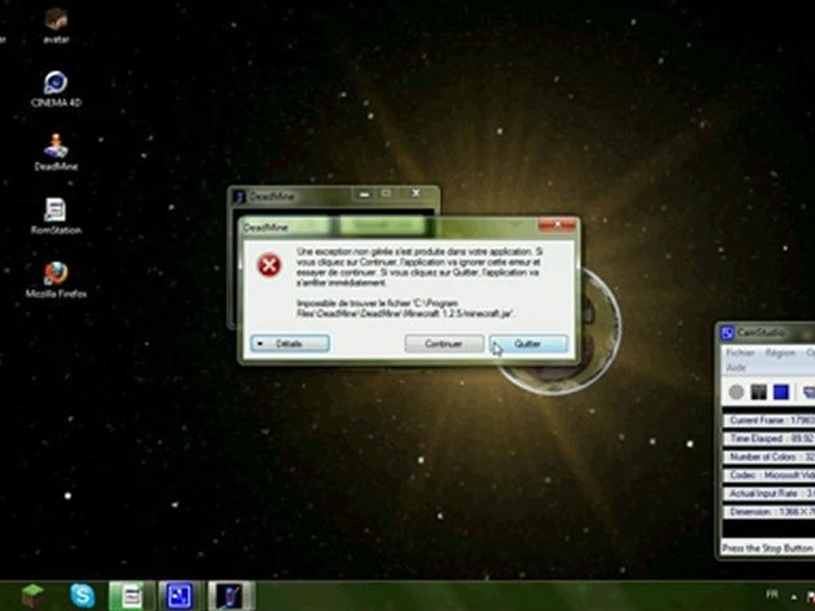Expand the Détails section of the error
The image size is (815, 611).
(x=290, y=344)
